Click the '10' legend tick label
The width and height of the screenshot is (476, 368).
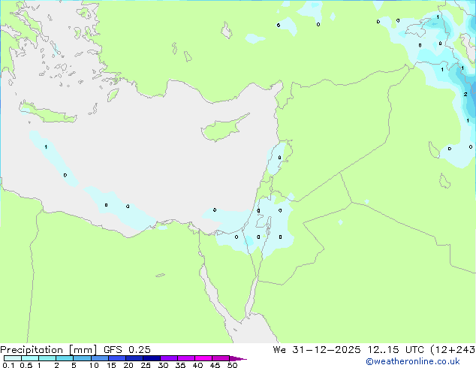pyautogui.click(x=94, y=365)
